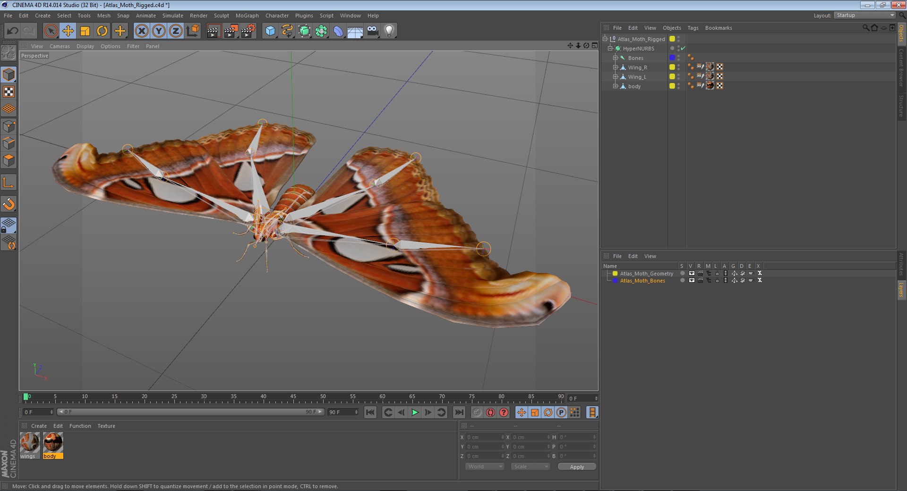
Task: Click the Undo arrow icon
Action: coord(13,31)
